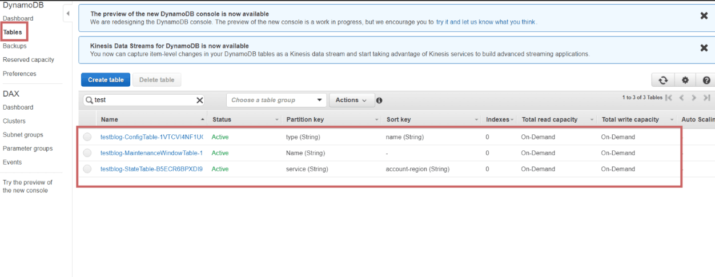The height and width of the screenshot is (277, 715).
Task: Select the testblog-StateTable radio button
Action: (87, 169)
